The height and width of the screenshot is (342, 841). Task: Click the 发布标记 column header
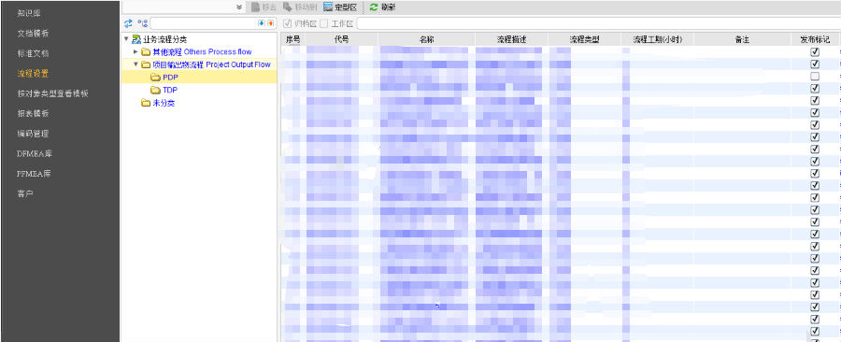(x=815, y=39)
